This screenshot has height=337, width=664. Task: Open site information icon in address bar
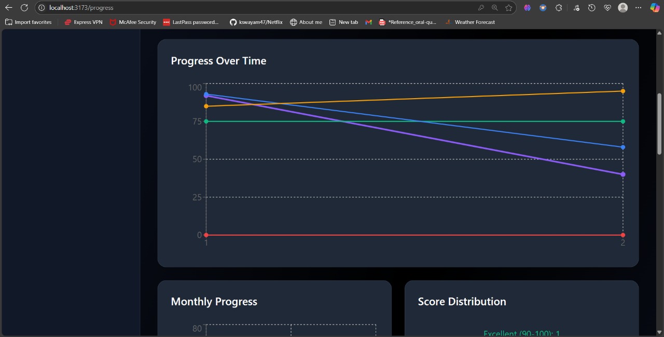[x=42, y=8]
